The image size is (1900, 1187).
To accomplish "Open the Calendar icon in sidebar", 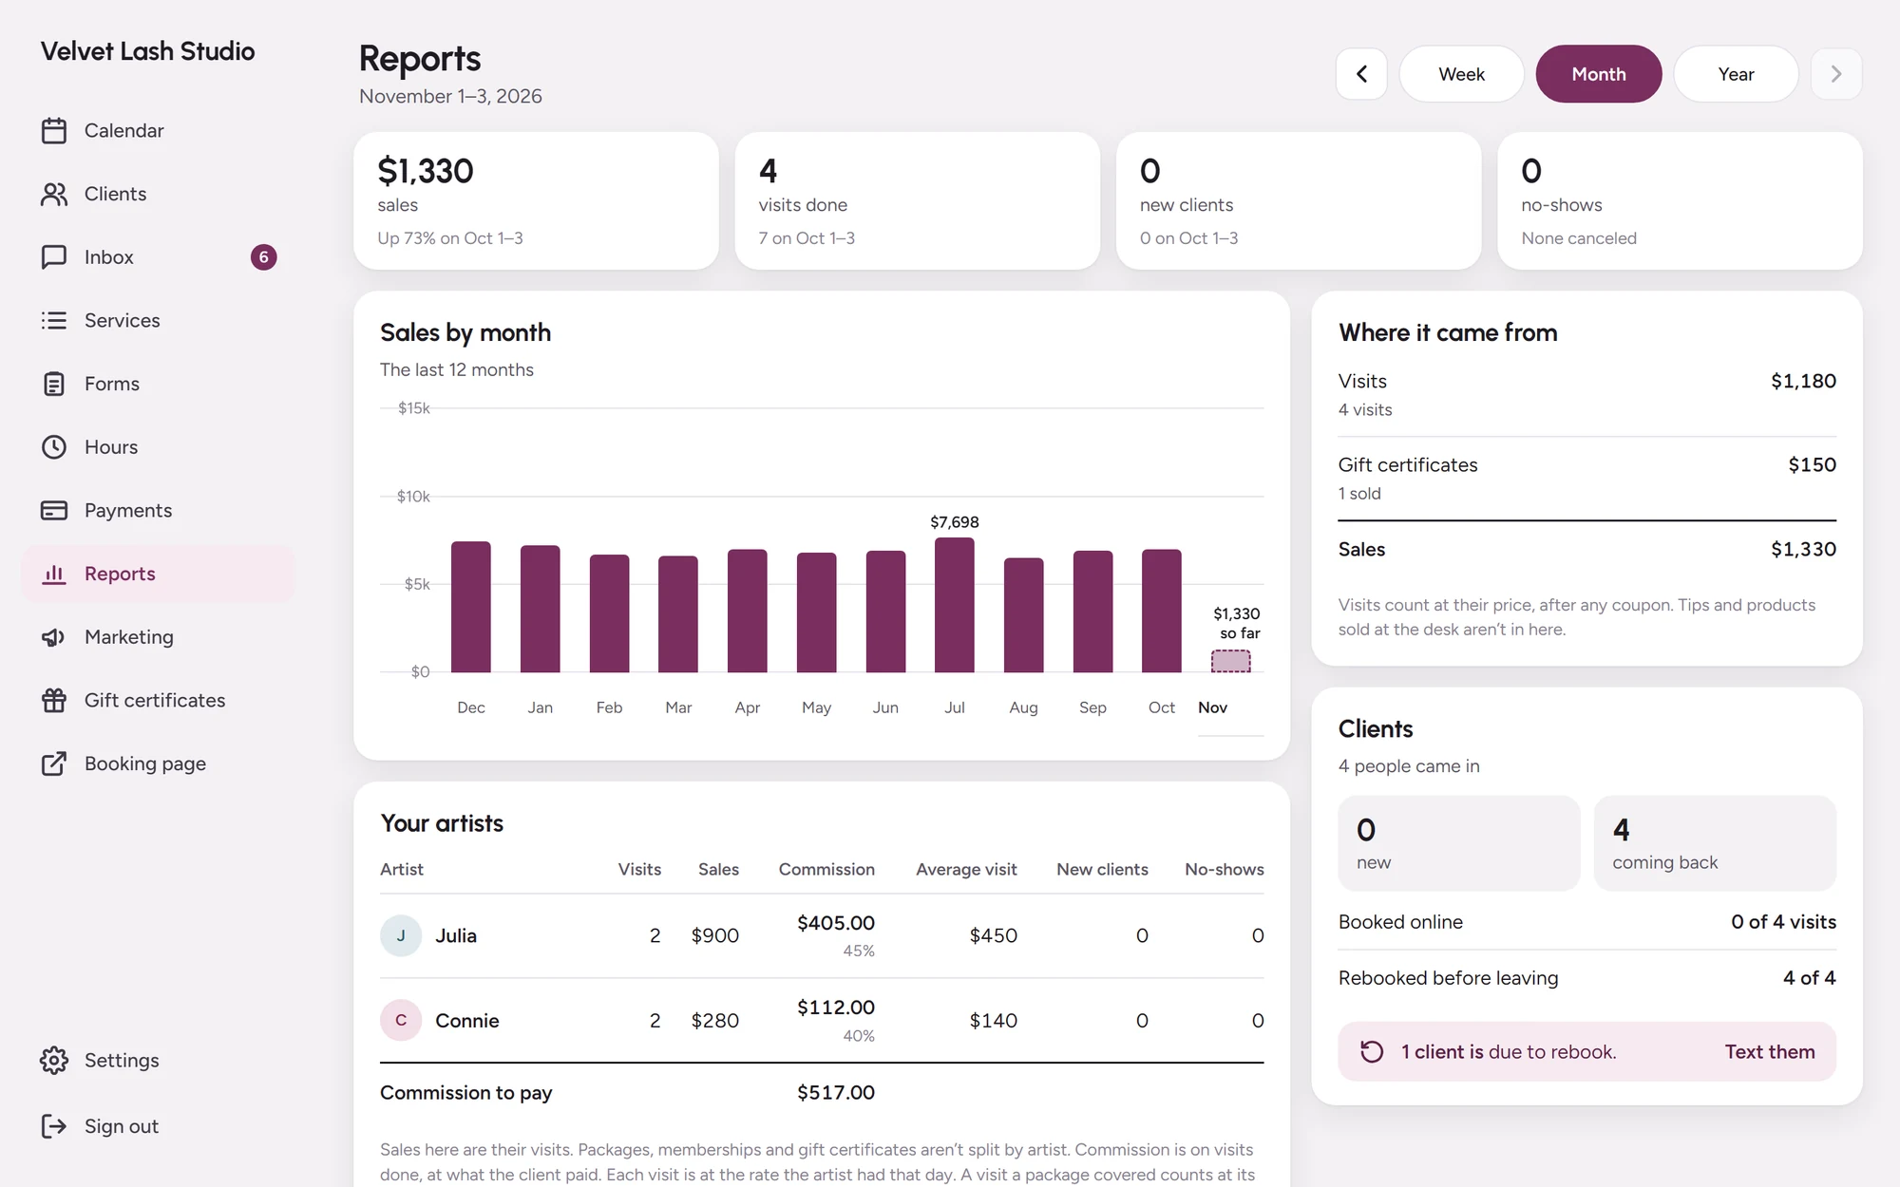I will coord(54,130).
